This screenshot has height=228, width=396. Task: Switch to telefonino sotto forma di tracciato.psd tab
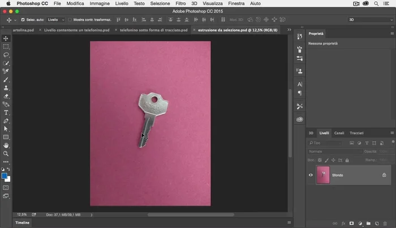tap(152, 30)
